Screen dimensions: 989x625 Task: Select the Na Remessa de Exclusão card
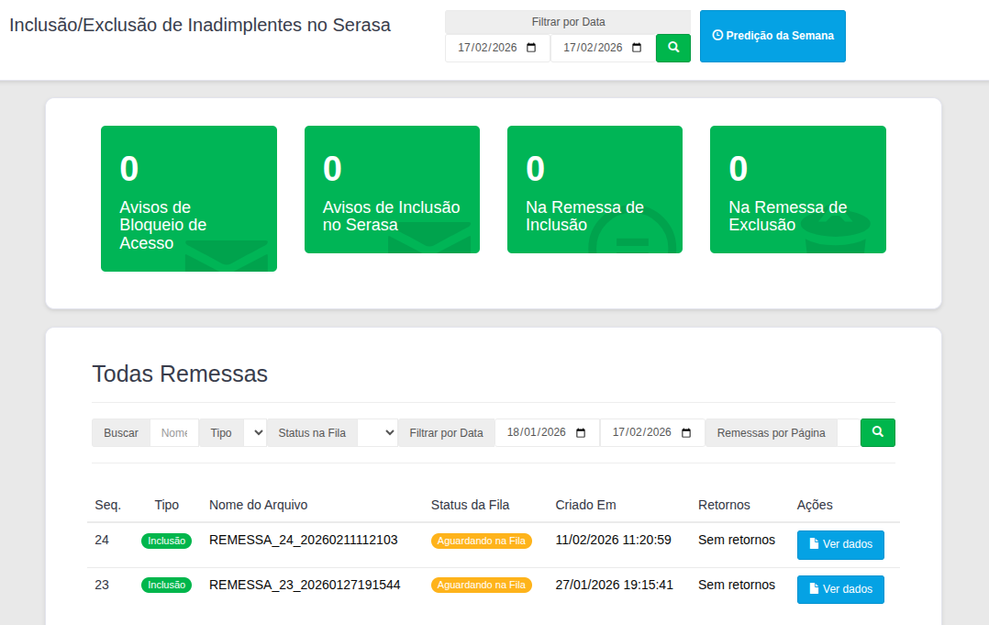pyautogui.click(x=797, y=189)
